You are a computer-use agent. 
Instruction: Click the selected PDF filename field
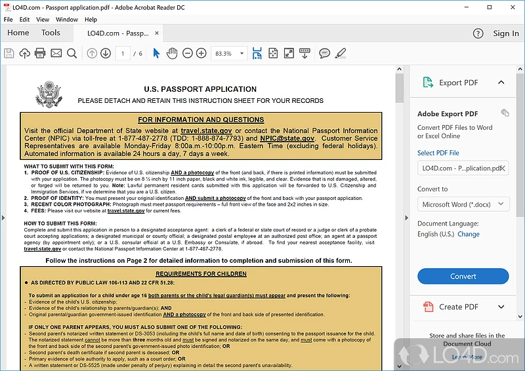[x=463, y=168]
